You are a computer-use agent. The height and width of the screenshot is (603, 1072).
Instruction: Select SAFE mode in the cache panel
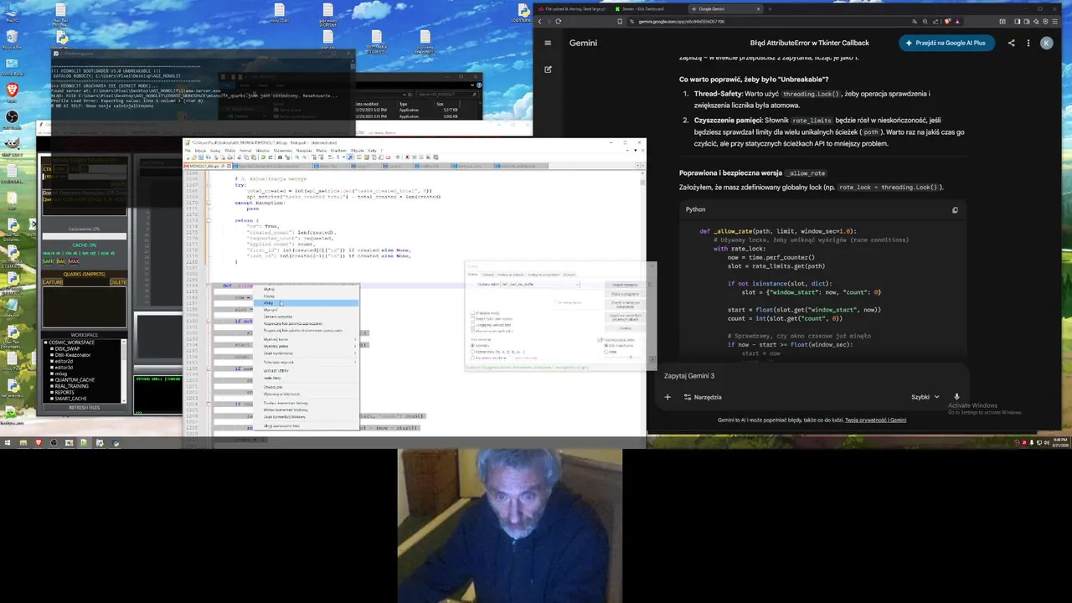[48, 261]
